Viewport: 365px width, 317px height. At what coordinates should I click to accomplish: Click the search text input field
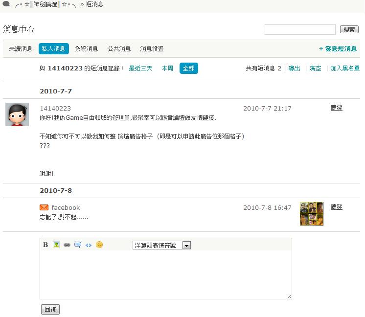coord(299,30)
